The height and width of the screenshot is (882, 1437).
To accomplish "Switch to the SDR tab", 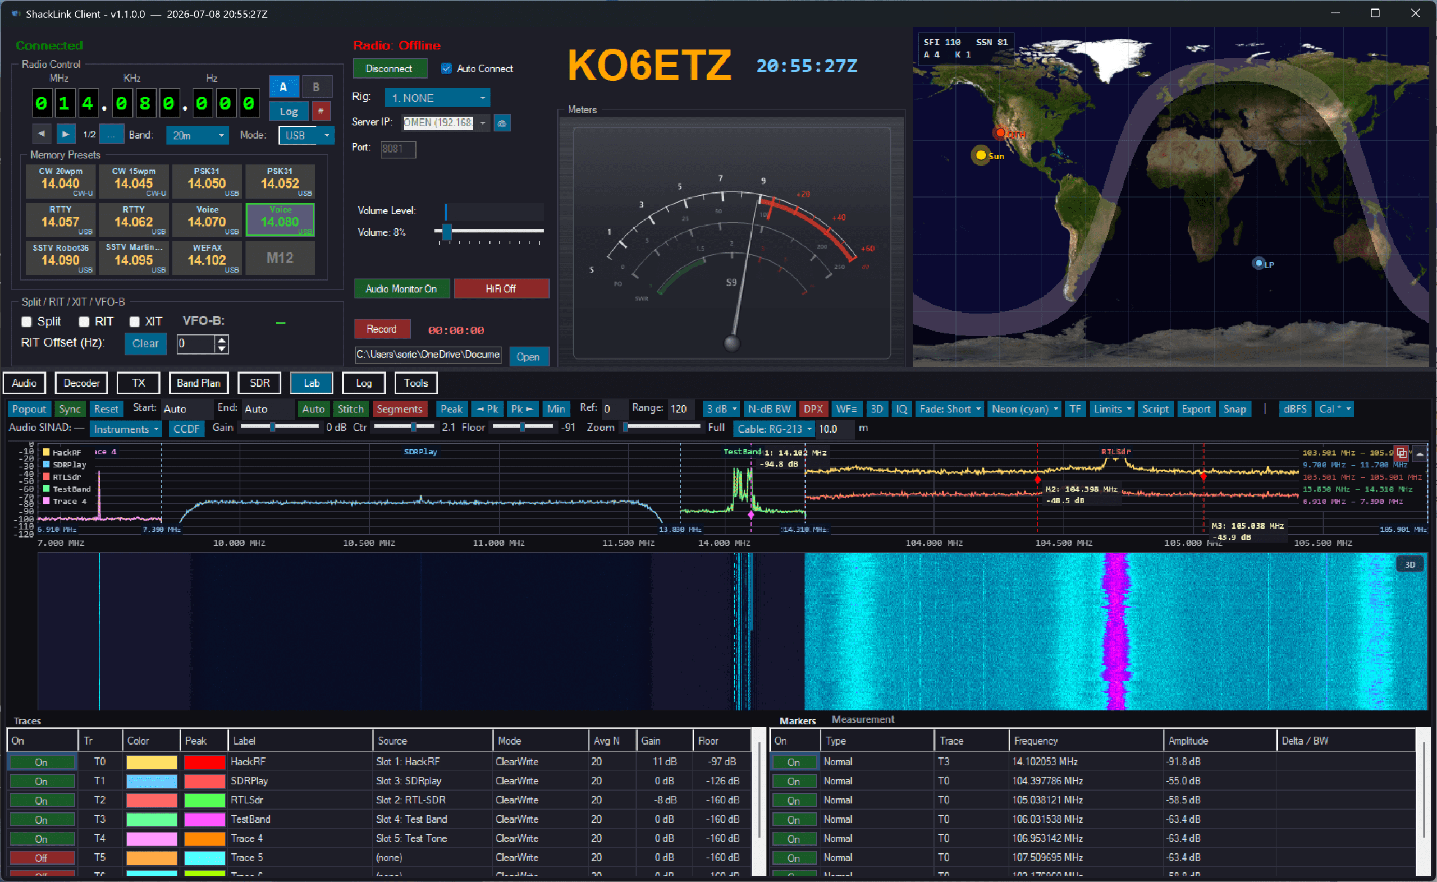I will coord(260,383).
